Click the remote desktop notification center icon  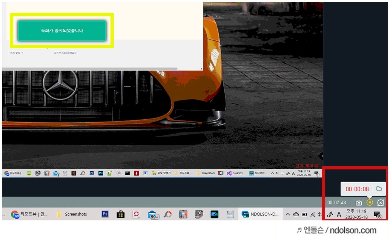(316, 174)
